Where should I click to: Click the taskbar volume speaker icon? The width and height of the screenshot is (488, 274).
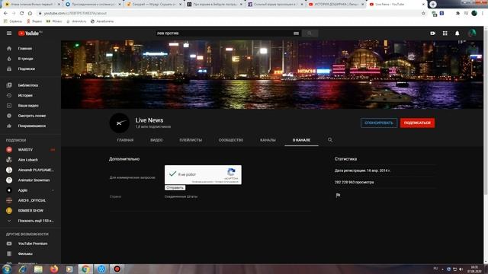click(461, 269)
